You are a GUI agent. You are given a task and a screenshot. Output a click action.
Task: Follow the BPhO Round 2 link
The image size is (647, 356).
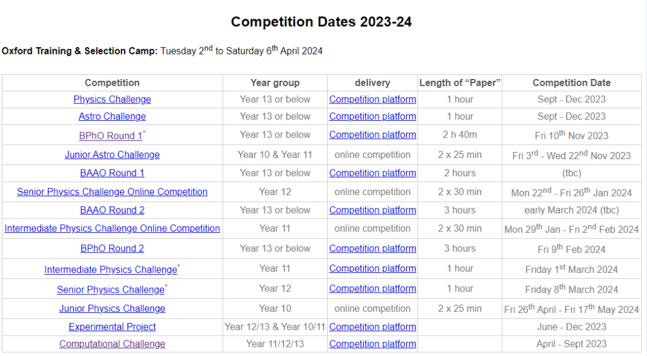tap(112, 248)
